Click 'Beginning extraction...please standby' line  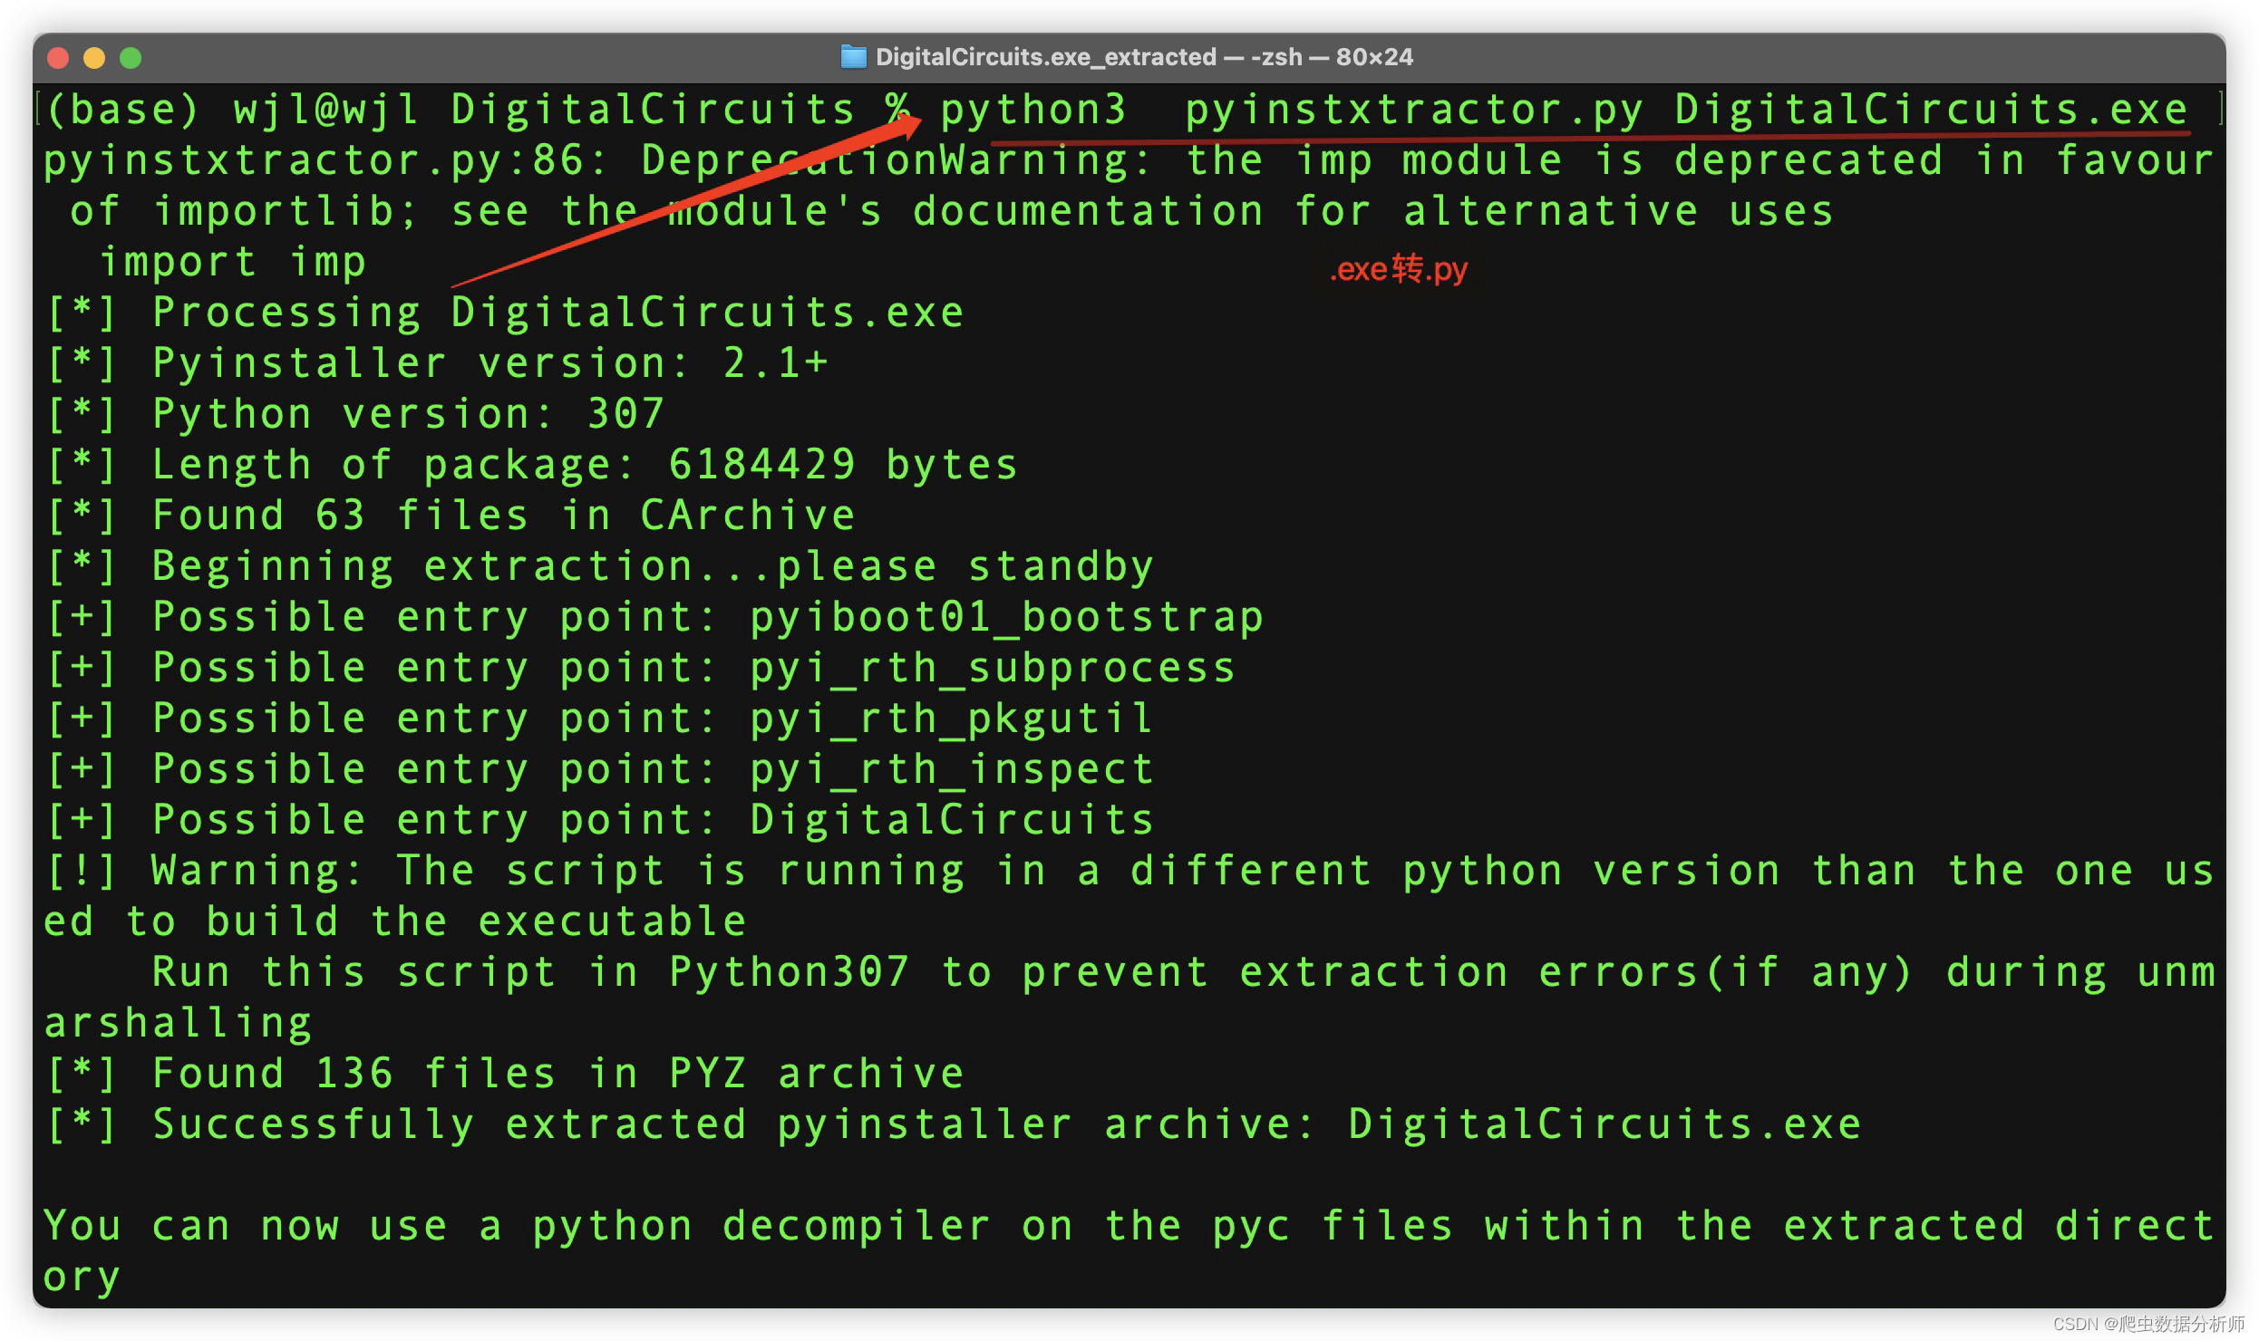pyautogui.click(x=600, y=567)
